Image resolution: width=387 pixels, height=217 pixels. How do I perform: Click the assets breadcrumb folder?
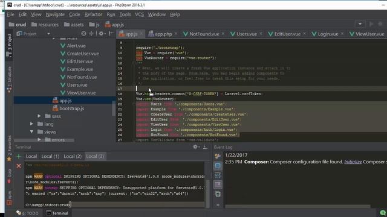pos(74,25)
